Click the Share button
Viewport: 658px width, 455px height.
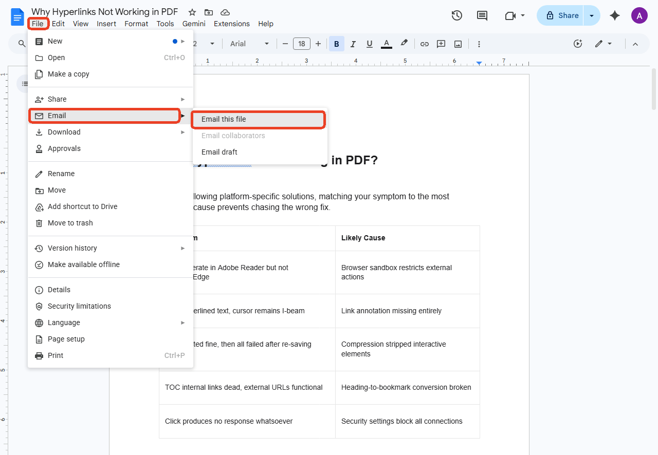(561, 15)
